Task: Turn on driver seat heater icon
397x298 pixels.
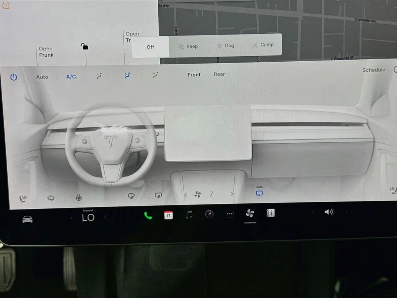Action: 23,198
